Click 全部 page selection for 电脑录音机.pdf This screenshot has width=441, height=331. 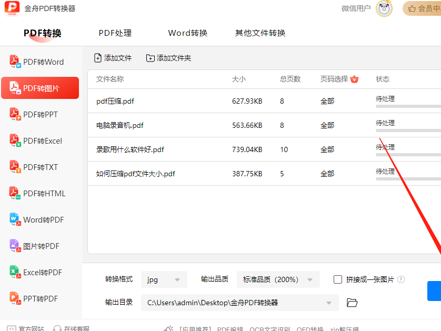327,125
